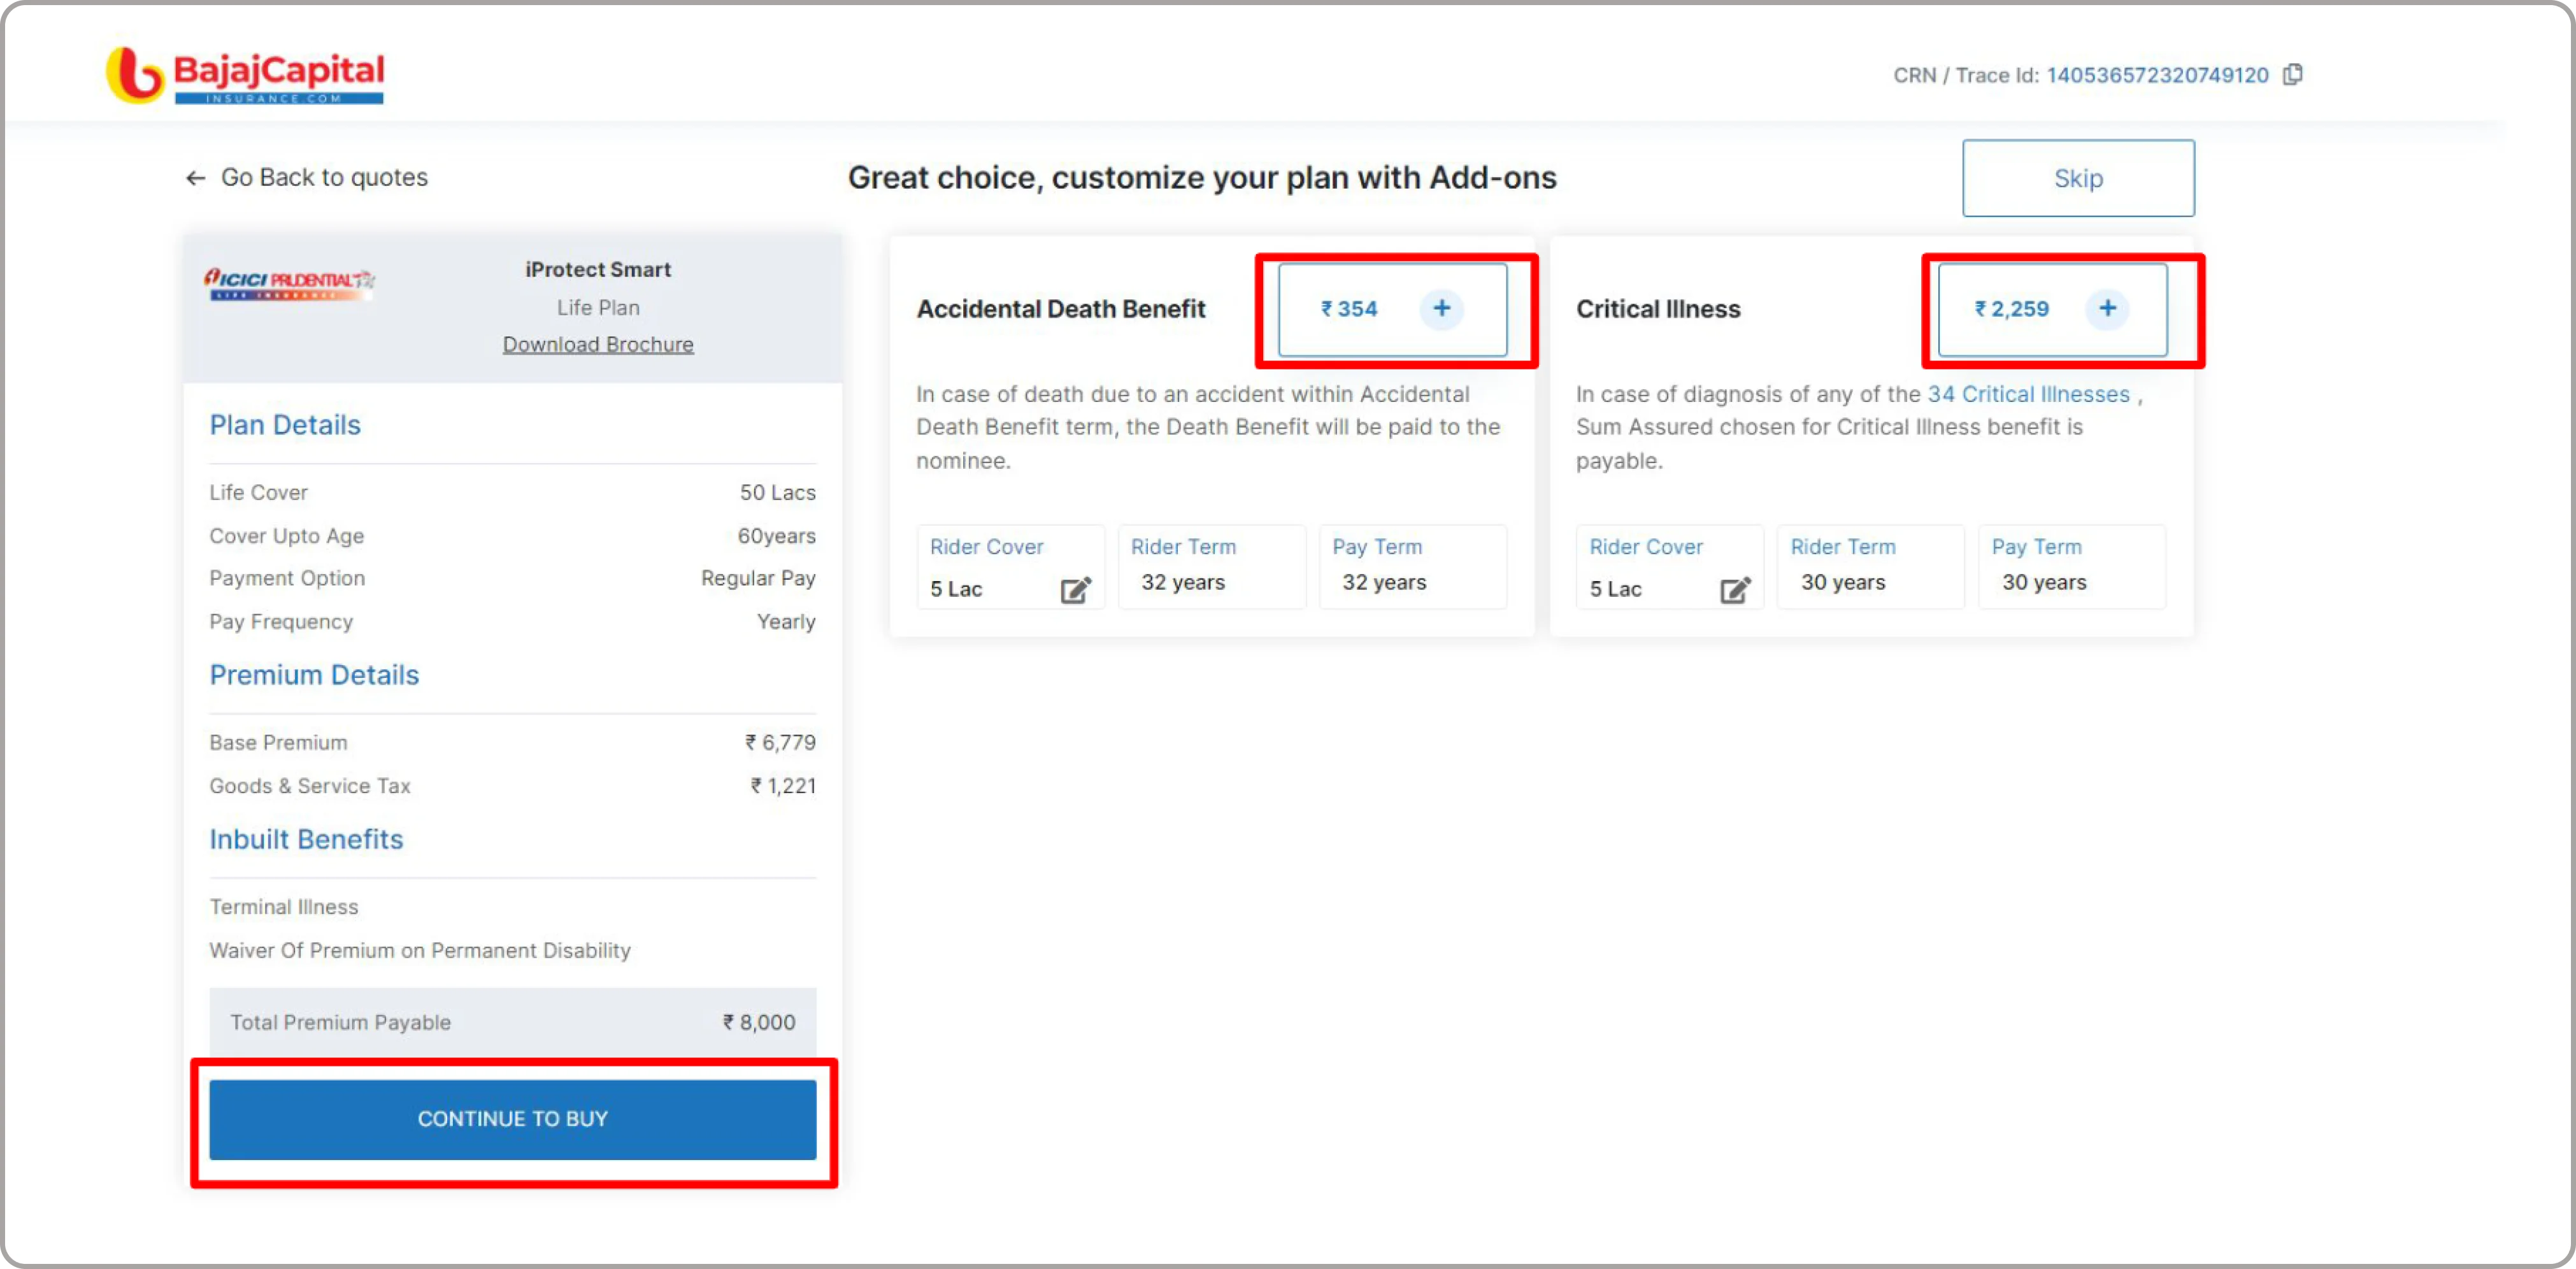Add the Accidental Death Benefit plus icon
2576x1269 pixels.
[1441, 308]
